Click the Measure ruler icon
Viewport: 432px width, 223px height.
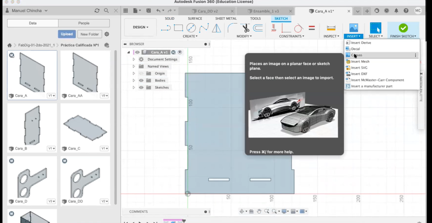(331, 28)
